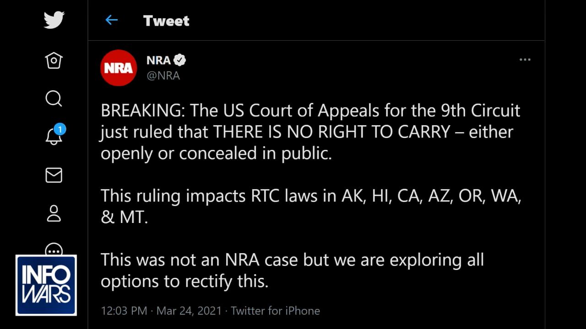
Task: Click the 'not an NRA case' paragraph
Action: pyautogui.click(x=292, y=270)
